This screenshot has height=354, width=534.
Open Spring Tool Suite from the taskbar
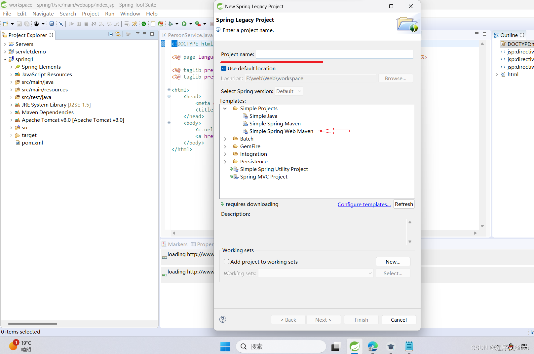tap(355, 346)
